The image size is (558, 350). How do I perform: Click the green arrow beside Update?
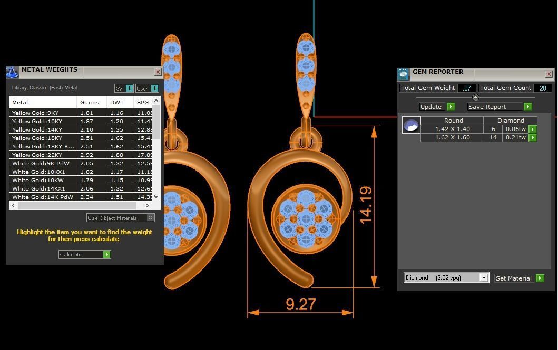coord(451,107)
